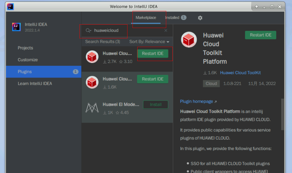292x173 pixels.
Task: Clear the huaweicloud search text
Action: point(166,31)
